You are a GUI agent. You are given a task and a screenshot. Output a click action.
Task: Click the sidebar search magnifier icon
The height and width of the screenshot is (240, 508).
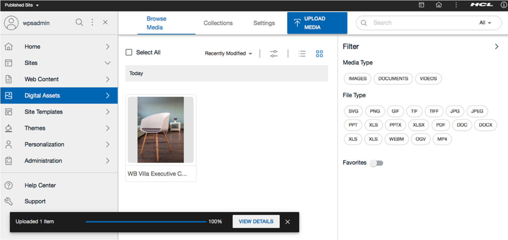[79, 22]
